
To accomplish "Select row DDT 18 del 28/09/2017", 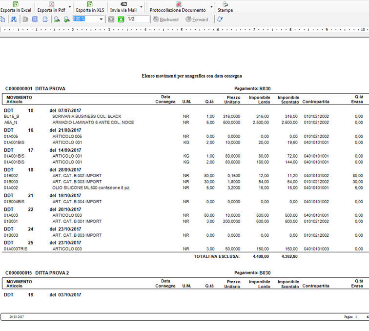I will 42,170.
